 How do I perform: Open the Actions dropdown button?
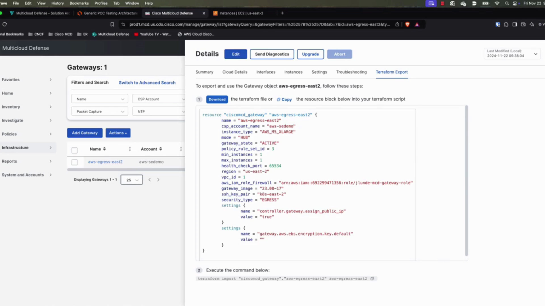[118, 133]
